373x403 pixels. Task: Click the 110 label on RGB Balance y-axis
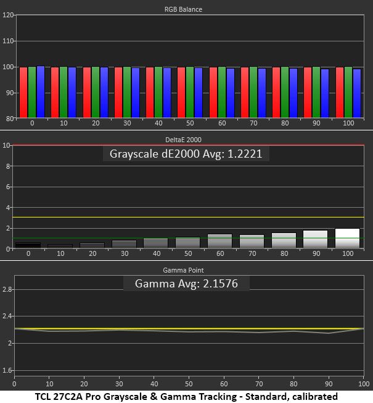pos(7,41)
